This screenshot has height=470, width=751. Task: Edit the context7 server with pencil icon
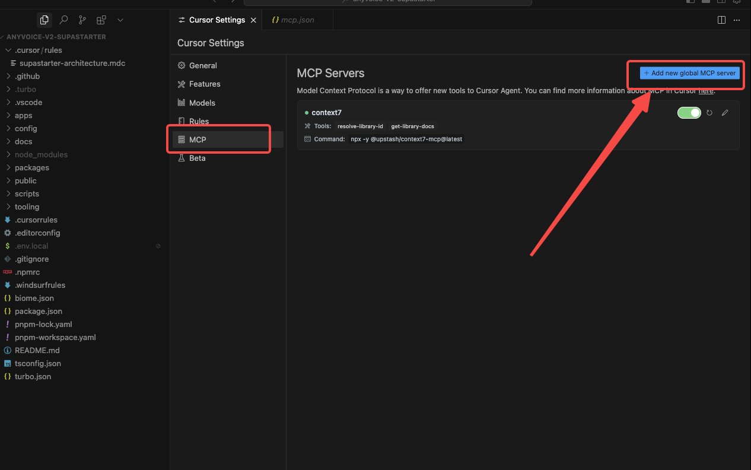click(x=725, y=113)
